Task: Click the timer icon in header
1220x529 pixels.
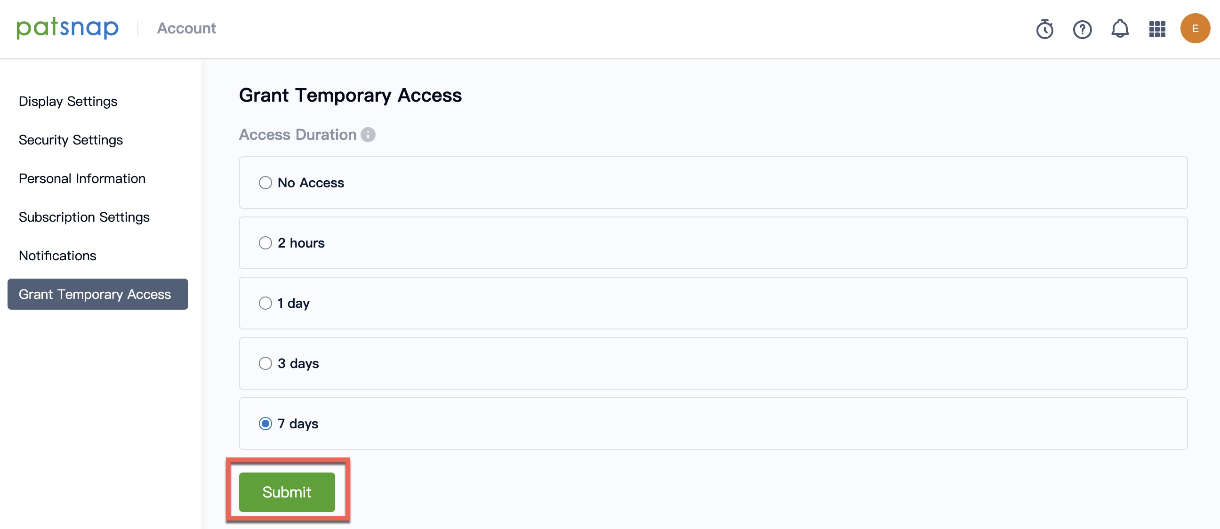Action: [1044, 29]
